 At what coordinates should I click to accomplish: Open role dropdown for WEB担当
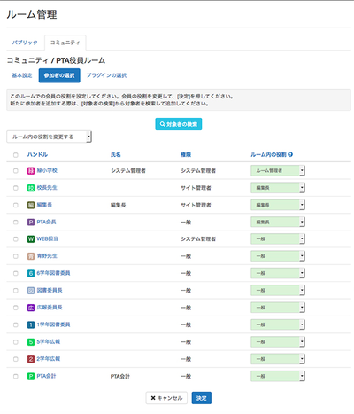(278, 238)
